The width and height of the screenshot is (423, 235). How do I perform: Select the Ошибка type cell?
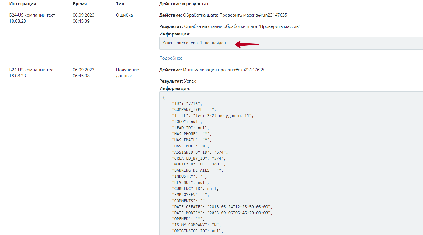coord(124,15)
